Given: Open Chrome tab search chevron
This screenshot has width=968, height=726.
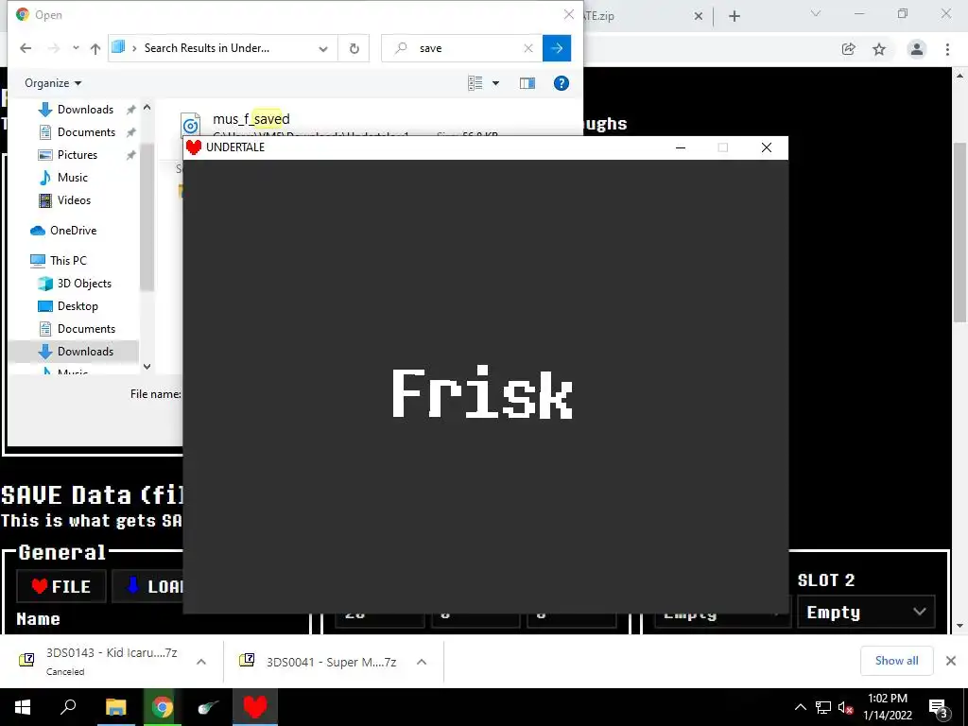Looking at the screenshot, I should [816, 13].
